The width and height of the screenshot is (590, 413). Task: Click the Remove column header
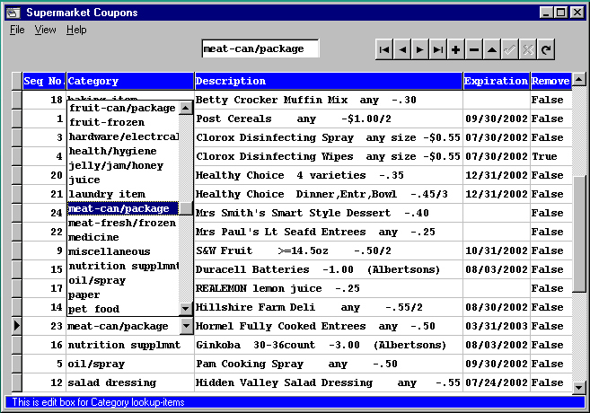tap(550, 81)
